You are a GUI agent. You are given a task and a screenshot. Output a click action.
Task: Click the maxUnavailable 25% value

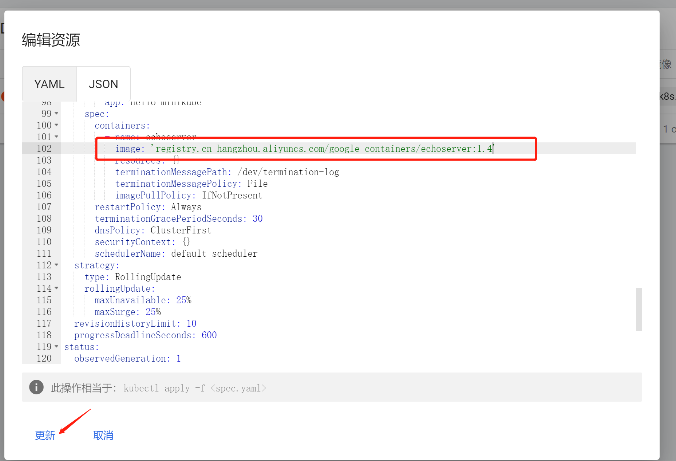[x=183, y=300]
